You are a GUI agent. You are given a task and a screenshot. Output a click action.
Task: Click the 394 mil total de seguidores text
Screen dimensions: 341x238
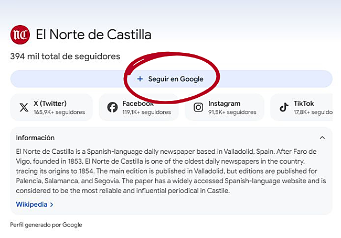[x=65, y=56]
